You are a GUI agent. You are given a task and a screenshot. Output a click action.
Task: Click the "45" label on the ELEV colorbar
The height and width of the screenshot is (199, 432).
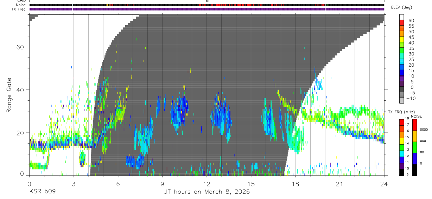click(x=411, y=37)
